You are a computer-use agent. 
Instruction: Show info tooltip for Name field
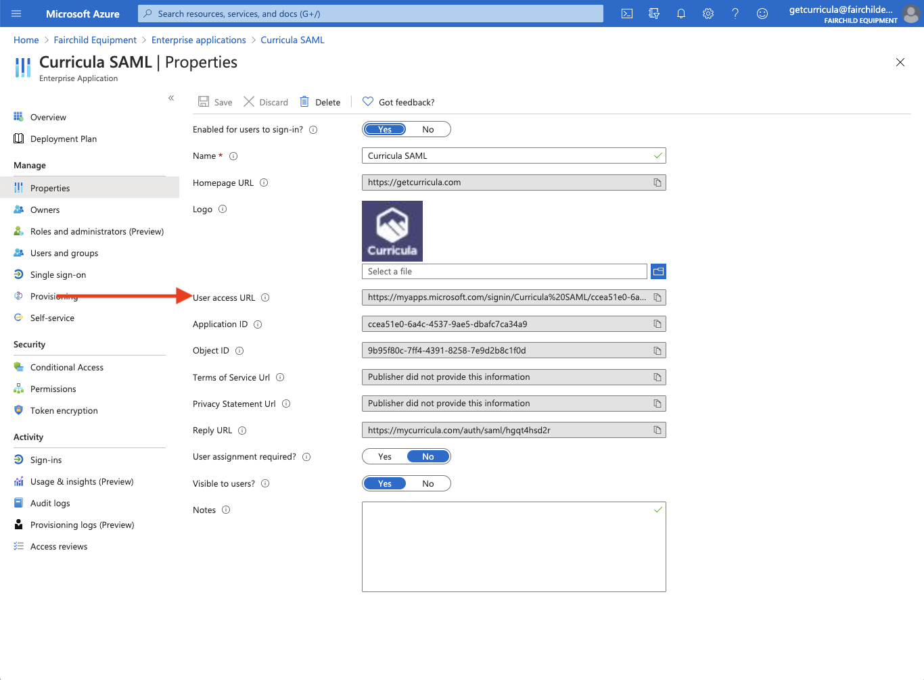click(233, 156)
